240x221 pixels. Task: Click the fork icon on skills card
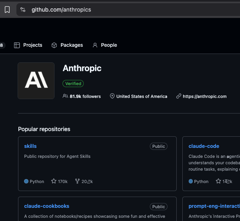pyautogui.click(x=77, y=181)
